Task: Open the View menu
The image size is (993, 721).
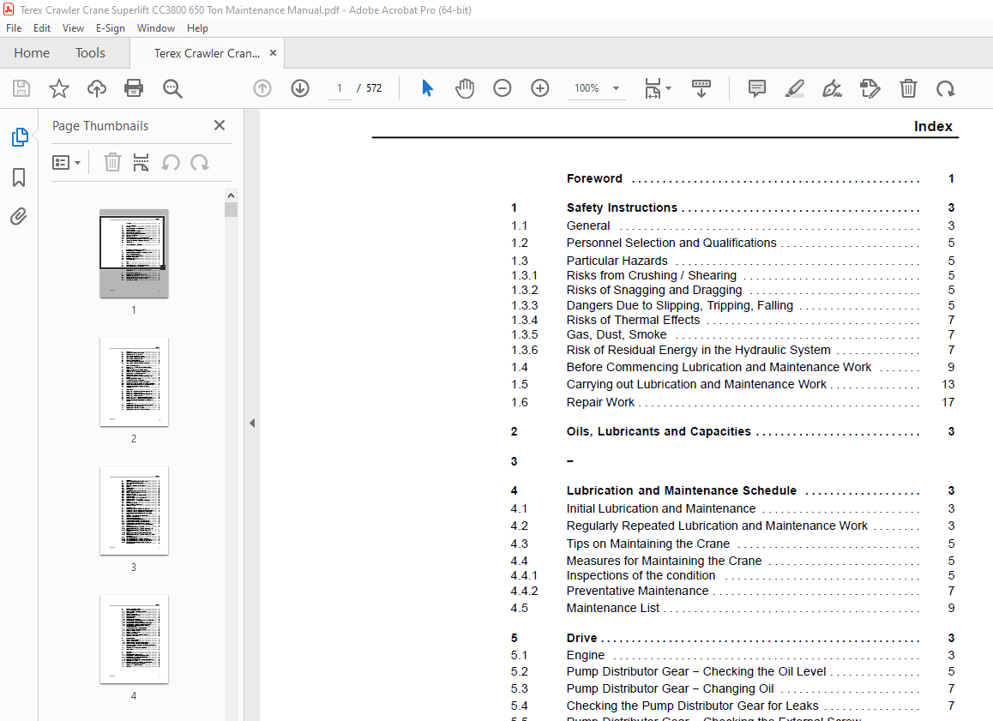Action: [x=73, y=27]
